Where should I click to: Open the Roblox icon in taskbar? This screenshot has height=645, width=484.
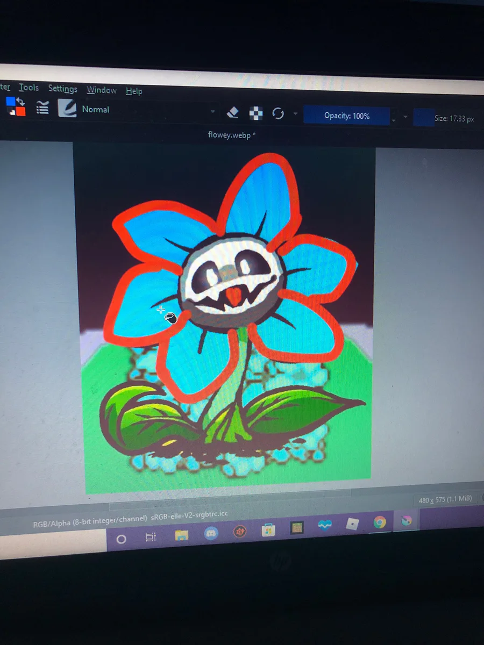(352, 525)
